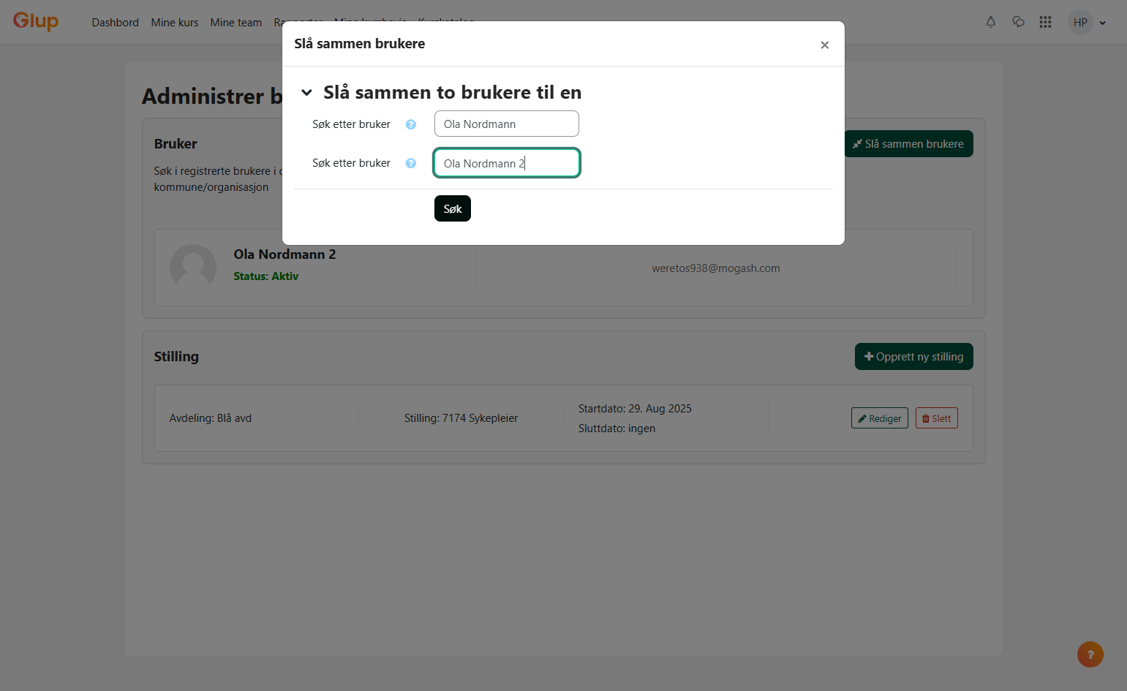Edit the Sykepleier position with Rediger
Image resolution: width=1127 pixels, height=691 pixels.
pos(880,418)
